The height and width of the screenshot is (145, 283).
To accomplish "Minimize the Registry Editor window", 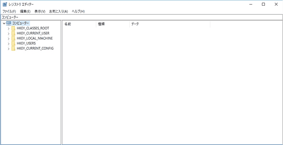I will click(251, 4).
